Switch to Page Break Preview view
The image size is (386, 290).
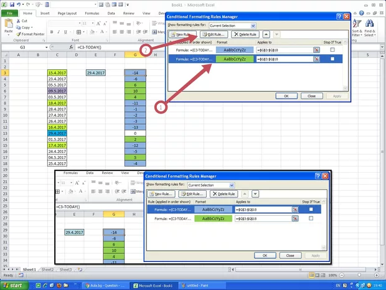[x=322, y=275]
